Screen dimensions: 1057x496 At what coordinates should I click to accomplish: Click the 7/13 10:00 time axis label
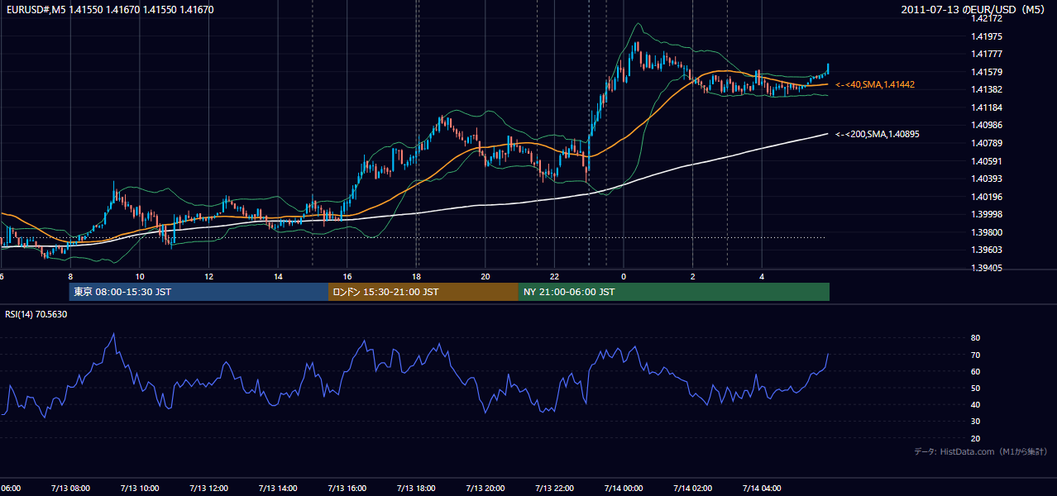pos(140,488)
